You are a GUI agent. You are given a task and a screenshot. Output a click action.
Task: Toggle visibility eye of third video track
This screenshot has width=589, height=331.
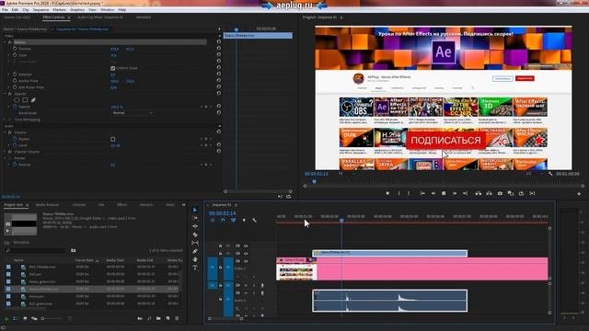[246, 261]
